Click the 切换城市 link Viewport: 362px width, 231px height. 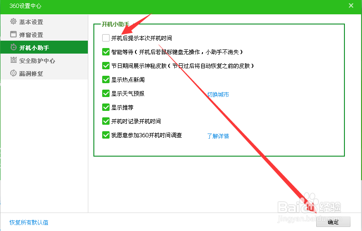pyautogui.click(x=218, y=94)
